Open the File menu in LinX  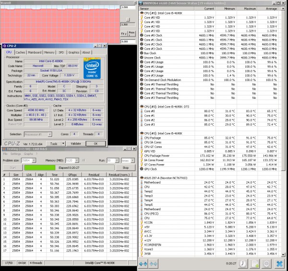[x=5, y=154]
